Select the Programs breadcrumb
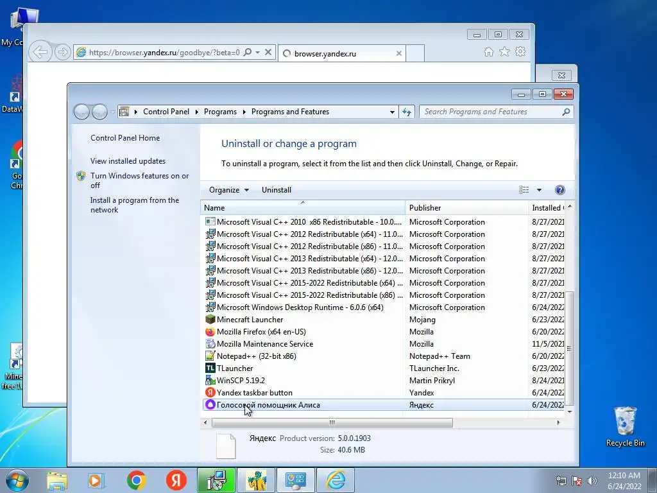This screenshot has width=657, height=493. 221,112
